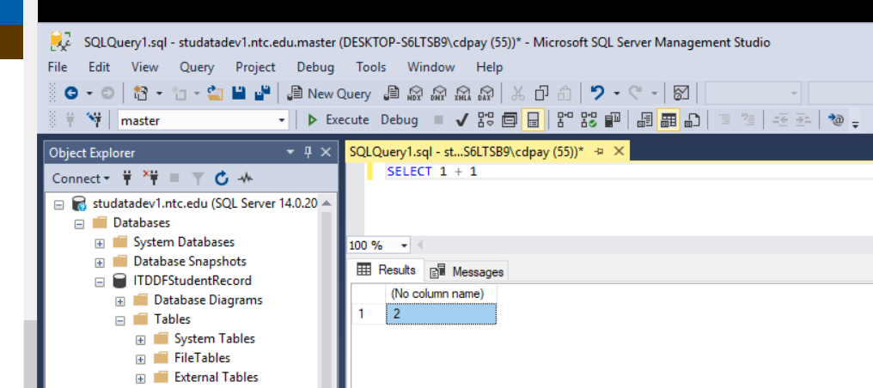Open the Activity Monitor toolbar icon

[x=681, y=94]
